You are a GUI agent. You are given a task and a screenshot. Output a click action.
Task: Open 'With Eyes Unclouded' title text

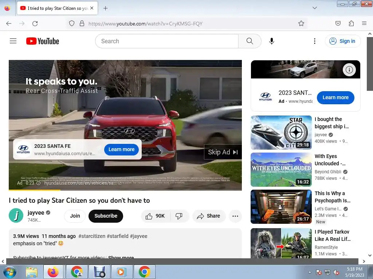[x=330, y=160]
